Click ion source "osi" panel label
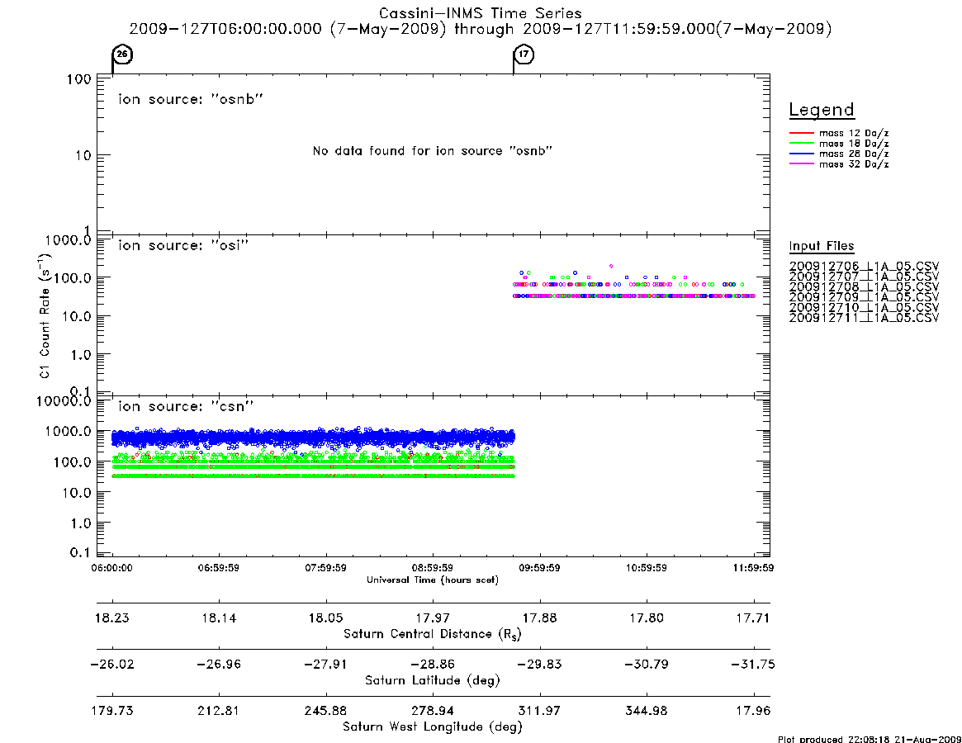The width and height of the screenshot is (962, 743). pos(183,245)
